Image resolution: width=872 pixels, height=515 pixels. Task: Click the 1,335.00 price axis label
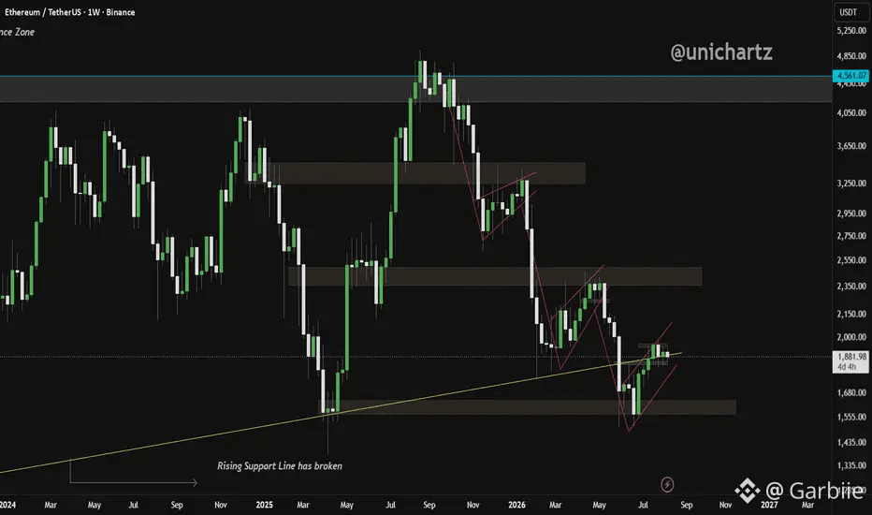[x=851, y=465]
